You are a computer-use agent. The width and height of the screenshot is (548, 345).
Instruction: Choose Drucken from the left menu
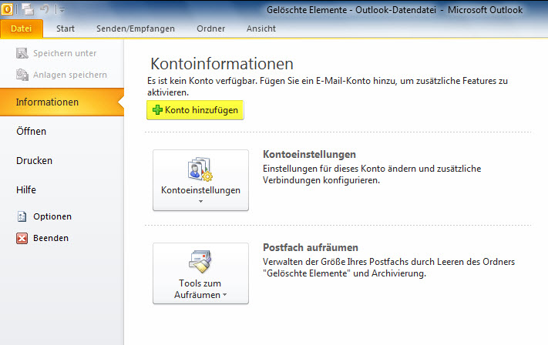coord(35,160)
